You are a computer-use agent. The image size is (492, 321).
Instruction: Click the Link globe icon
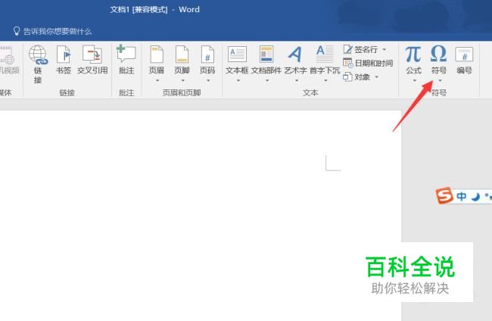tap(38, 55)
